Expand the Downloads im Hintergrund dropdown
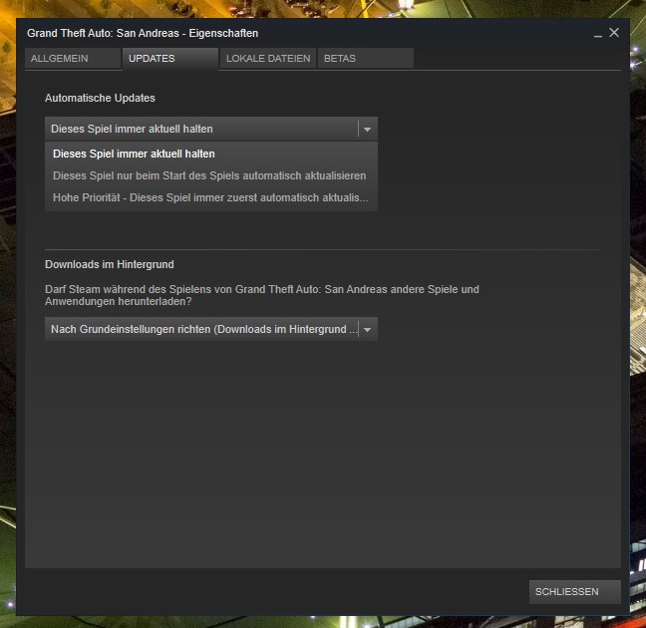Image resolution: width=646 pixels, height=628 pixels. coord(211,329)
